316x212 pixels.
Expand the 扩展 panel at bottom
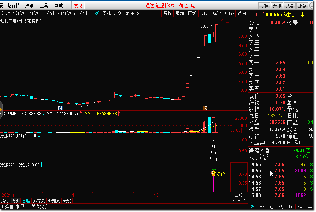[22, 207]
